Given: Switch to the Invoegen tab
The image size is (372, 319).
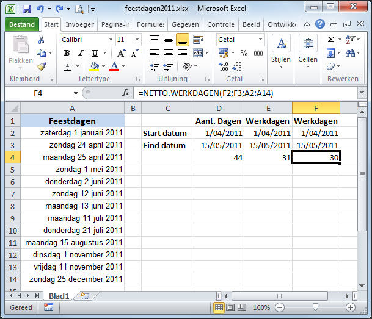Looking at the screenshot, I should pyautogui.click(x=79, y=24).
